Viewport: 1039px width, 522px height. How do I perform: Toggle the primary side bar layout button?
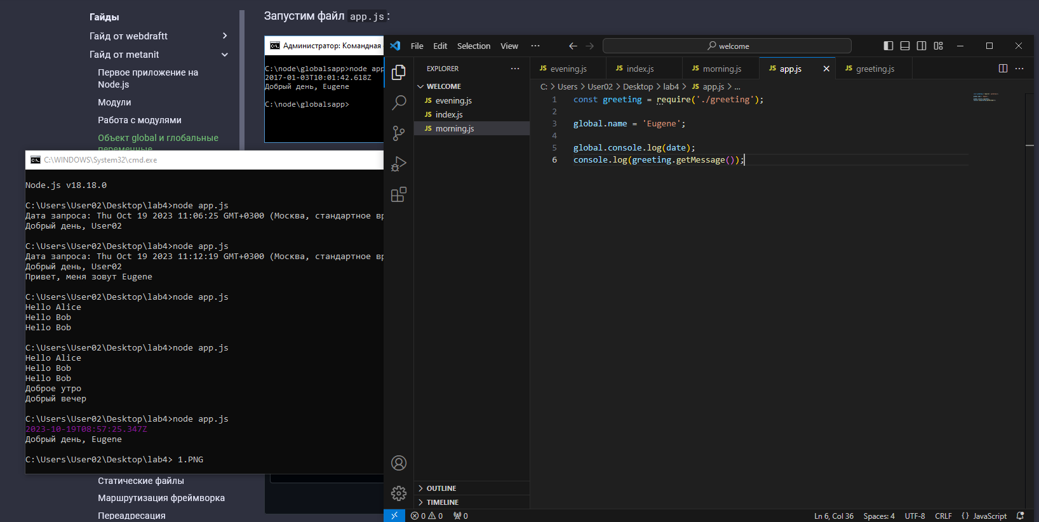(x=888, y=46)
